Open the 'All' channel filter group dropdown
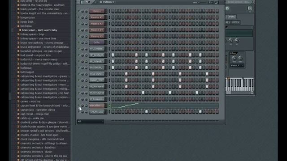The width and height of the screenshot is (287, 161). point(91,121)
